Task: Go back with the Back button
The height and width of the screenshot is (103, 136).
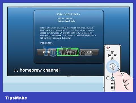Action: click(89, 52)
